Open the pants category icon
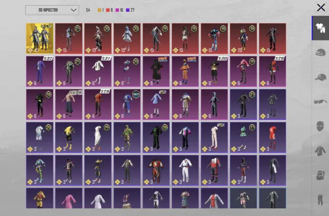This screenshot has height=216, width=329. tap(320, 200)
